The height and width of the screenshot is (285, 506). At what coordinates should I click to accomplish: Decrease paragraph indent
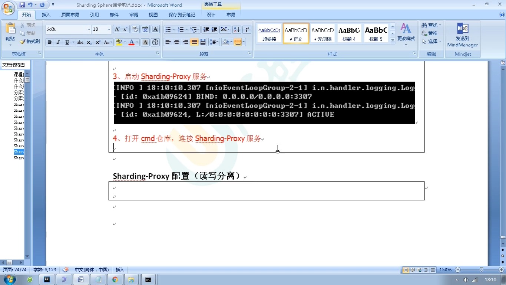coord(206,29)
